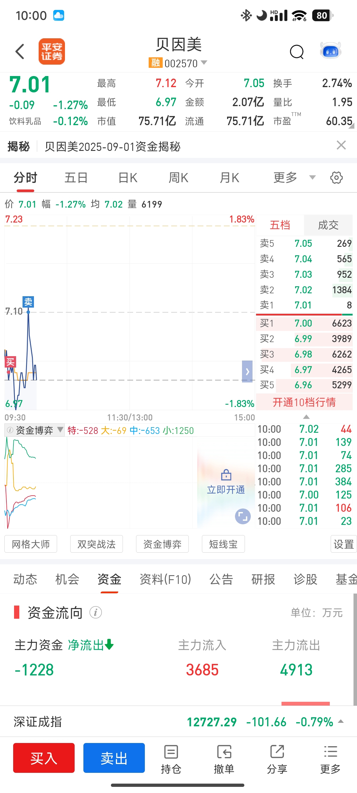Tap the back arrow icon

(x=20, y=51)
